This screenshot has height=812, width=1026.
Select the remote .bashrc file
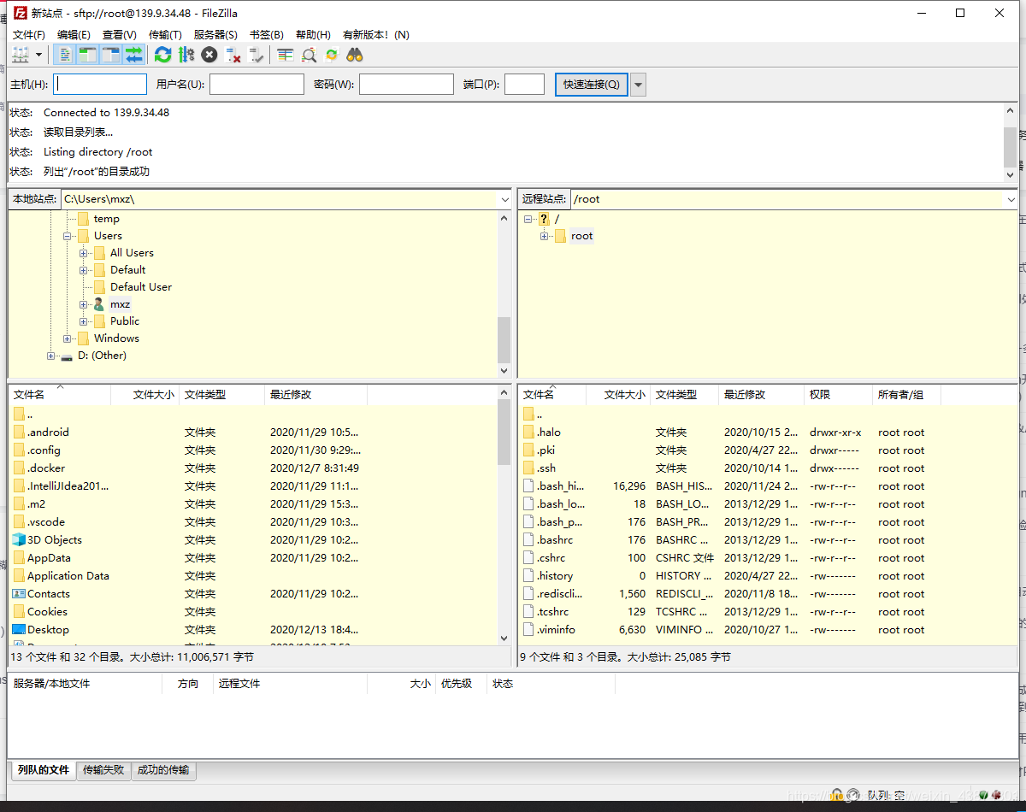[555, 540]
